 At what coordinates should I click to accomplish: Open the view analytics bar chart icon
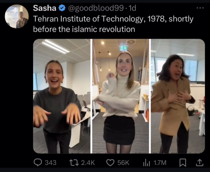point(147,163)
